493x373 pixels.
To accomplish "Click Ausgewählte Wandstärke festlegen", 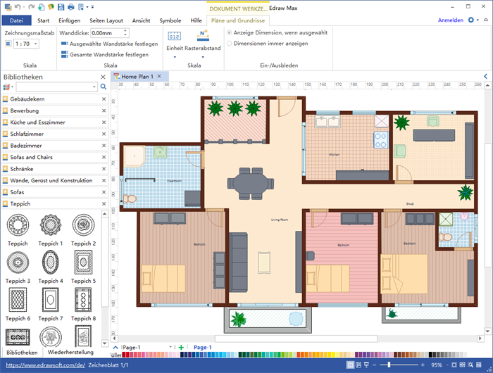I will (x=108, y=44).
